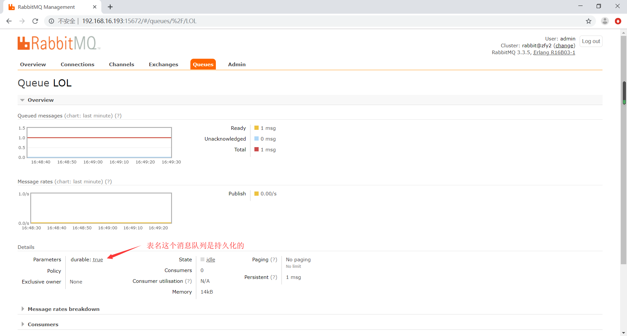Click the No paging value

(x=298, y=260)
